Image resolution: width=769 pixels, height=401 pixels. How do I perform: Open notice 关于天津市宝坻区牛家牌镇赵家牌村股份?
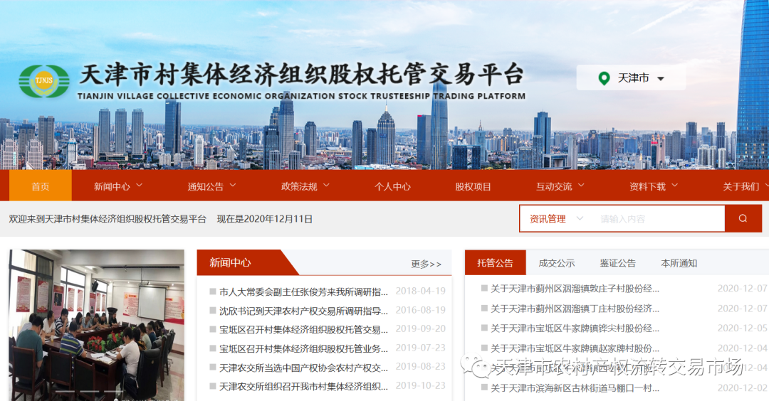[x=575, y=348]
